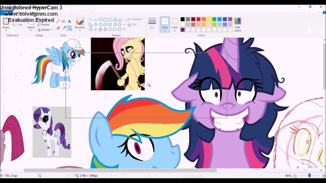Choose the Hexagon shape
Viewport: 326px width, 183px height.
point(105,24)
